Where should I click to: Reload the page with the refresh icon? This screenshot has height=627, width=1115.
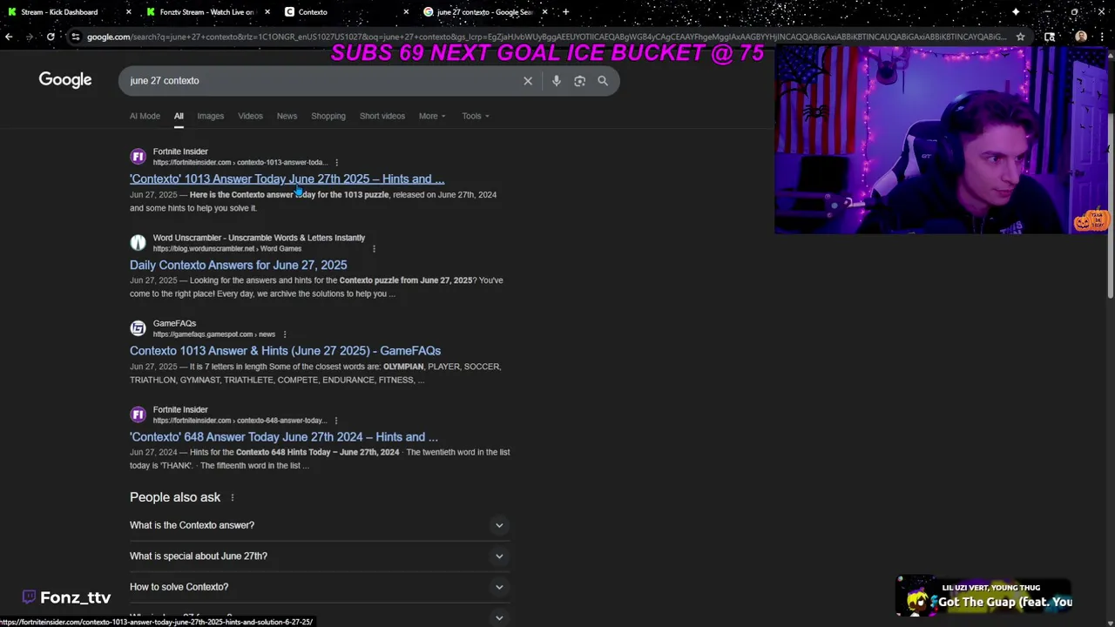(x=51, y=37)
